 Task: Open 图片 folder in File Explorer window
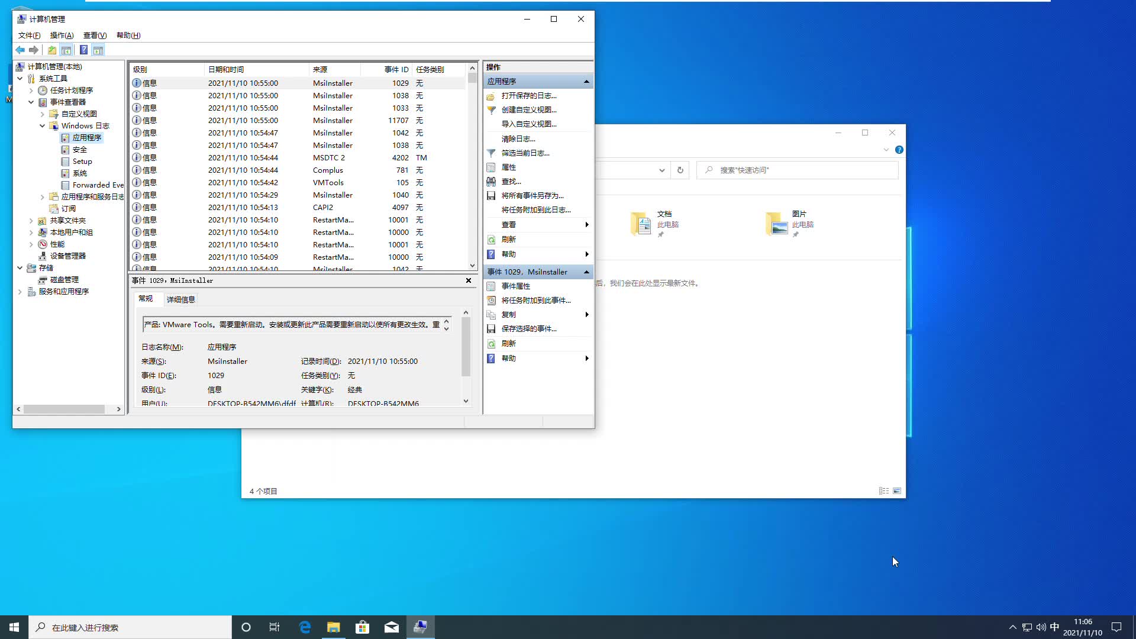point(789,224)
